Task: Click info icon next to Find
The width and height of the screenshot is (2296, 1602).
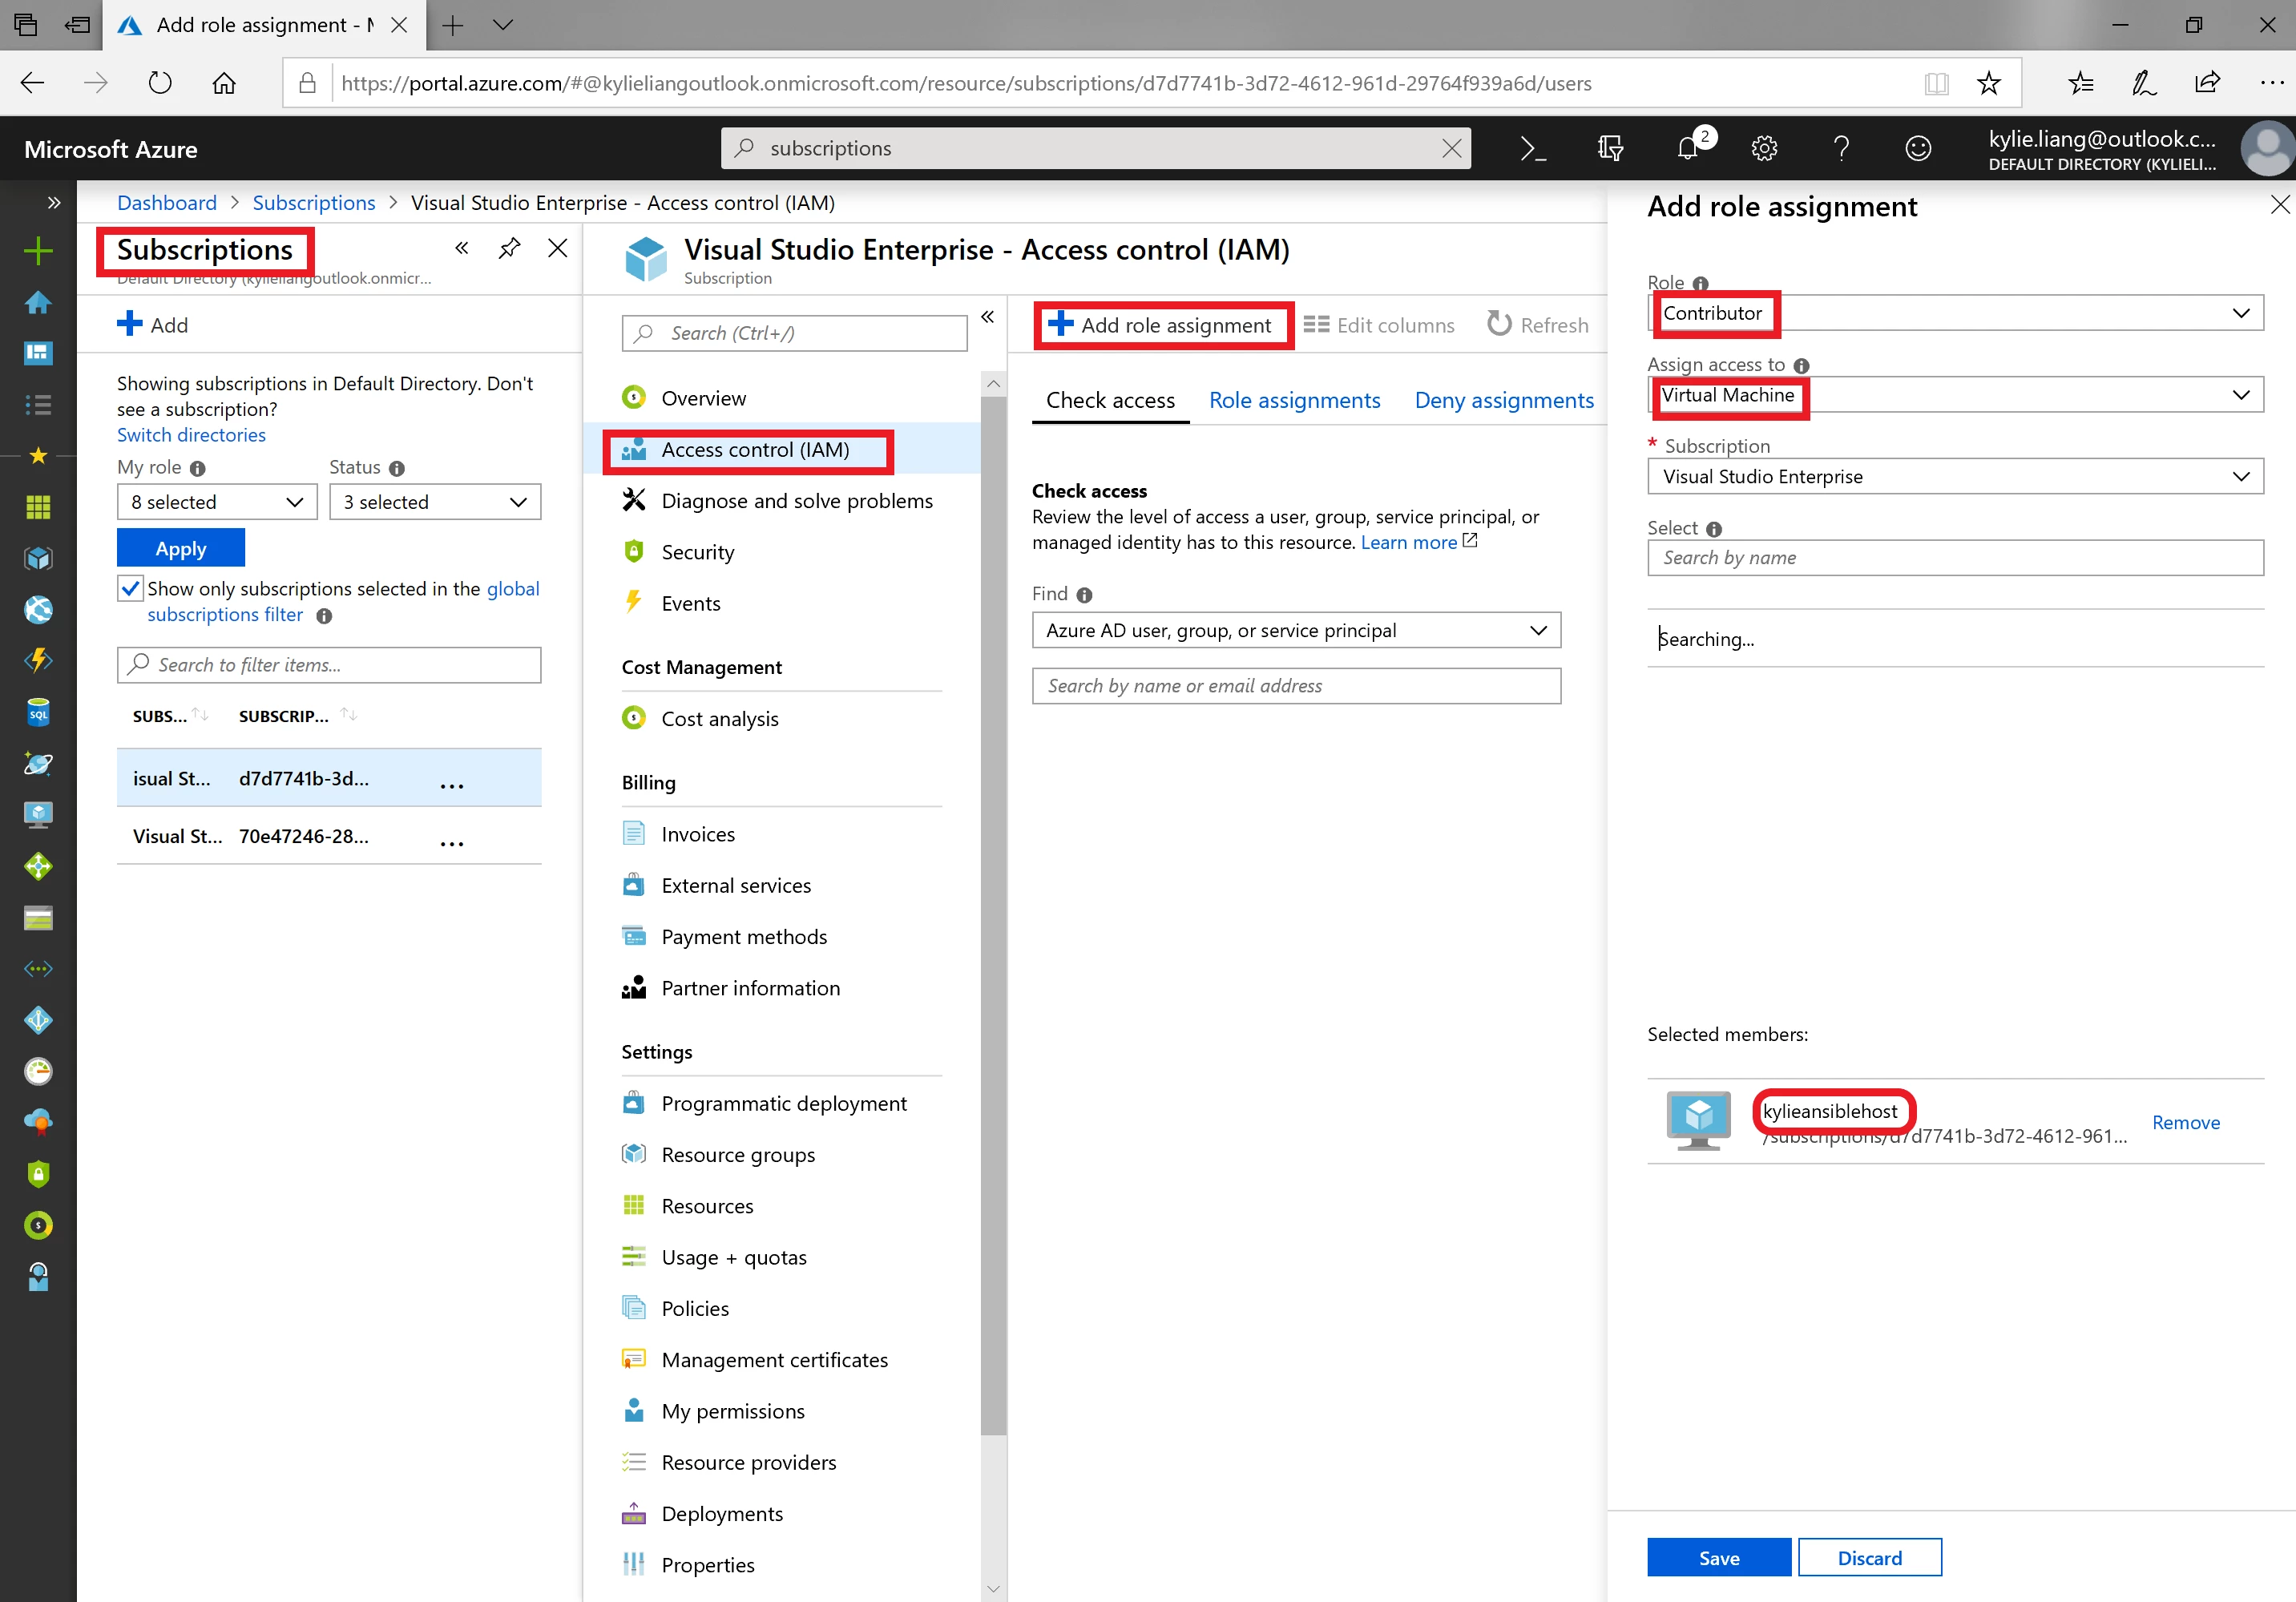Action: (x=1084, y=595)
